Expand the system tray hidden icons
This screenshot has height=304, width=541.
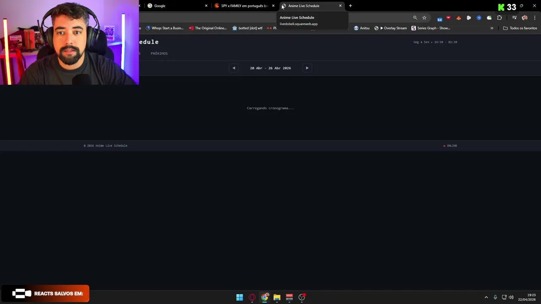[x=486, y=297]
